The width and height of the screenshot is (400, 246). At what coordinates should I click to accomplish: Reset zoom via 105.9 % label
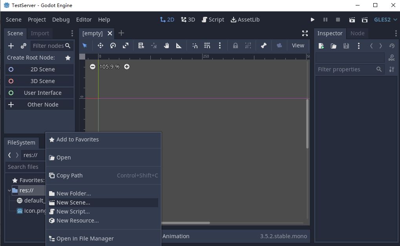coord(110,67)
